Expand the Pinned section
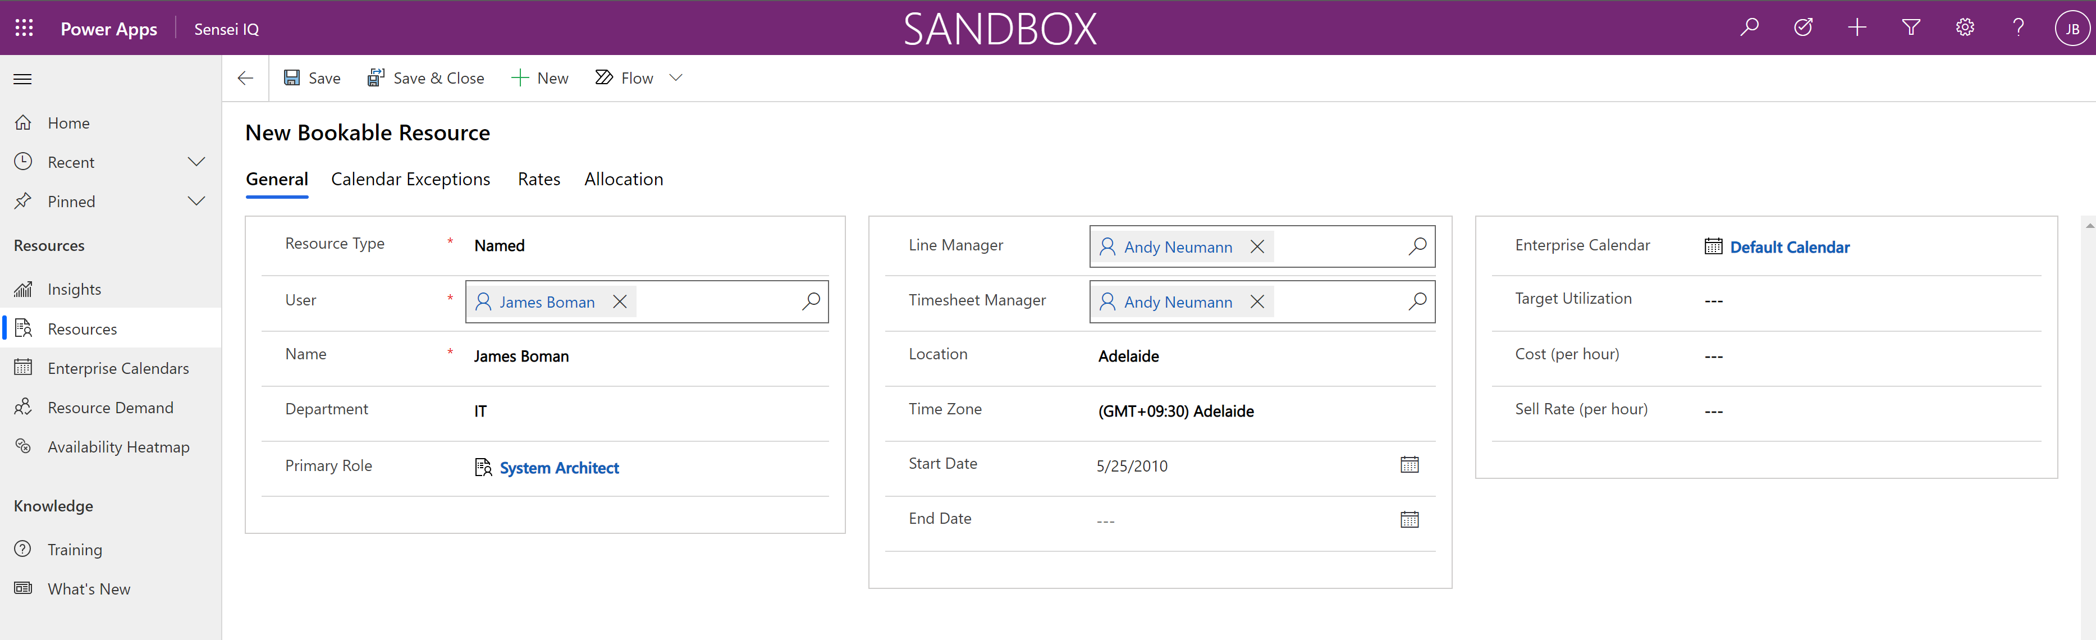 (x=196, y=201)
